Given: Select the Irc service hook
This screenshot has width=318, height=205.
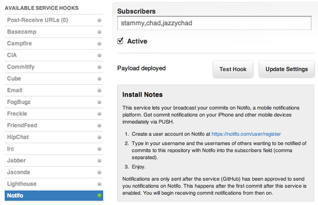Looking at the screenshot, I should point(54,149).
